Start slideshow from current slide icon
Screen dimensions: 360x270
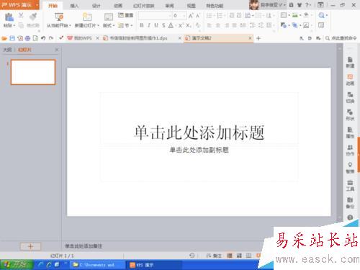point(59,17)
